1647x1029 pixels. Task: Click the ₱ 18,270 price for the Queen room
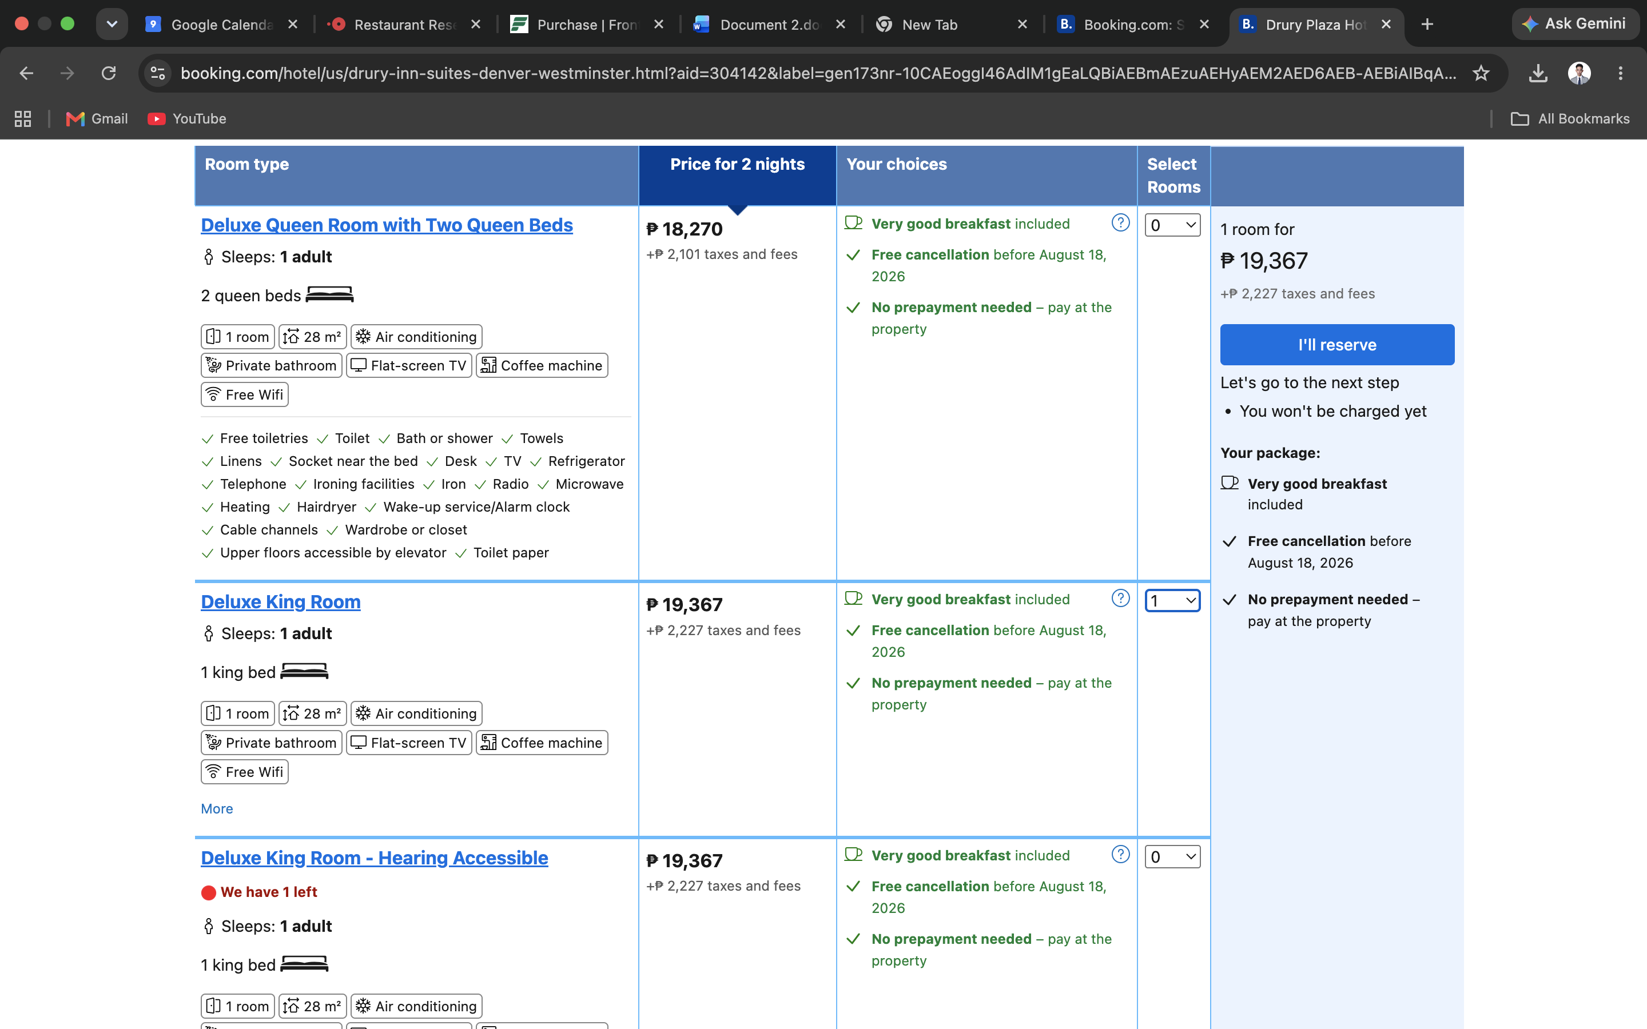click(685, 229)
